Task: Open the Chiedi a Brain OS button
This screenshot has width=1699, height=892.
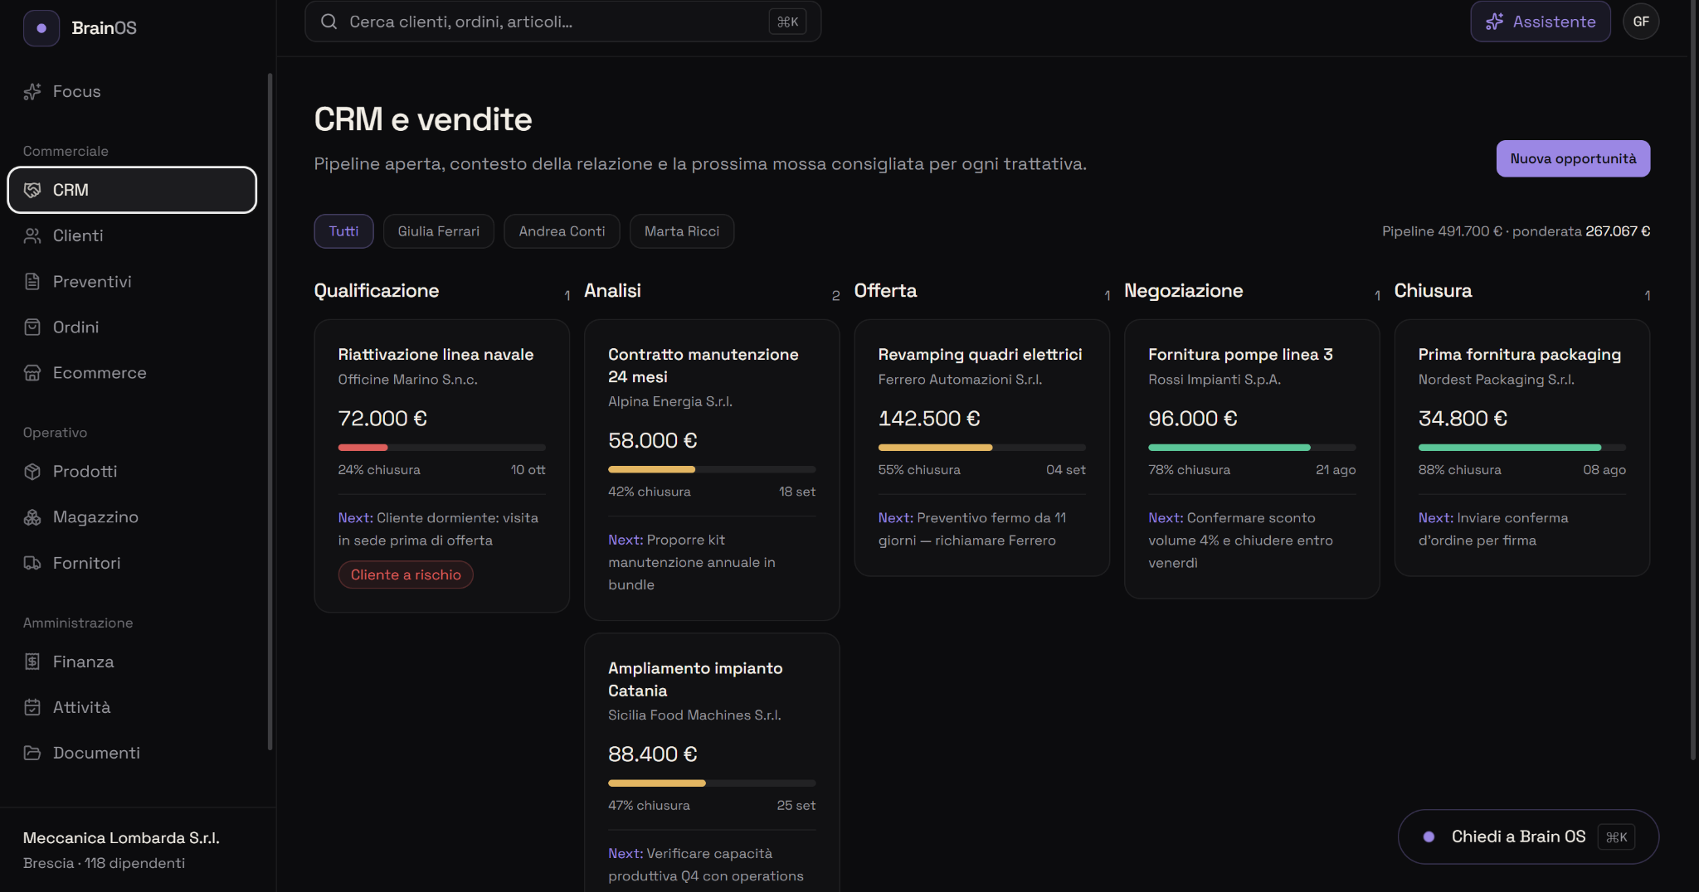Action: point(1528,836)
